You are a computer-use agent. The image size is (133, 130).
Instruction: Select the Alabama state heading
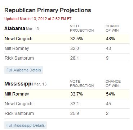15,29
